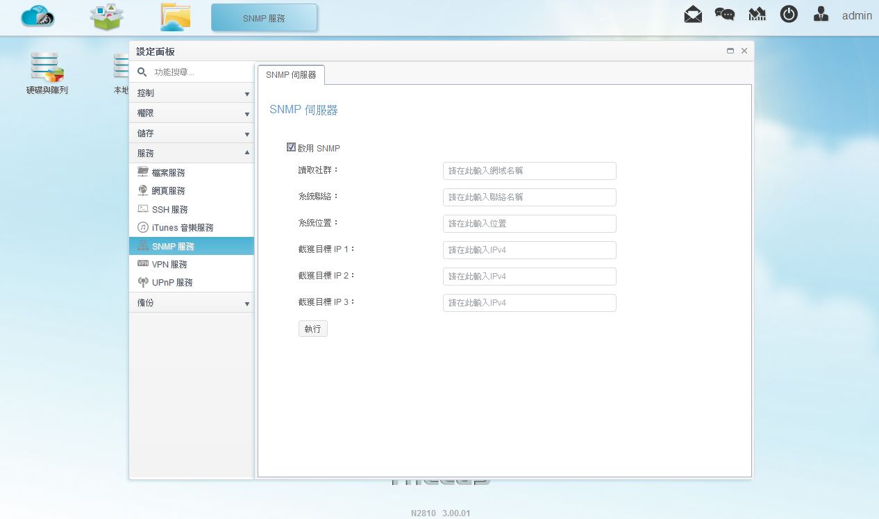Click the 截獲目標 IP 2 field
The width and height of the screenshot is (879, 519).
pos(530,277)
